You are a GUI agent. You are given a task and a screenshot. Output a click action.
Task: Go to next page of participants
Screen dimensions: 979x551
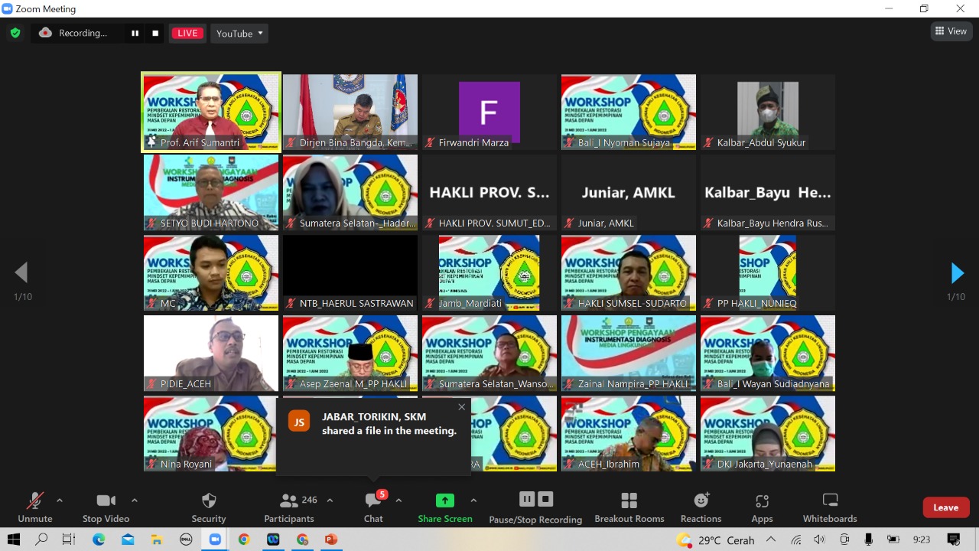(x=957, y=272)
